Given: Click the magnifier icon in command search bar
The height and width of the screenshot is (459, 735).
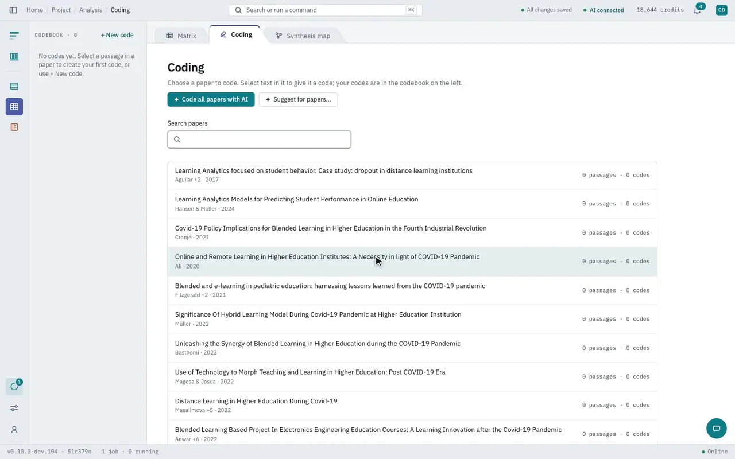Looking at the screenshot, I should [238, 10].
